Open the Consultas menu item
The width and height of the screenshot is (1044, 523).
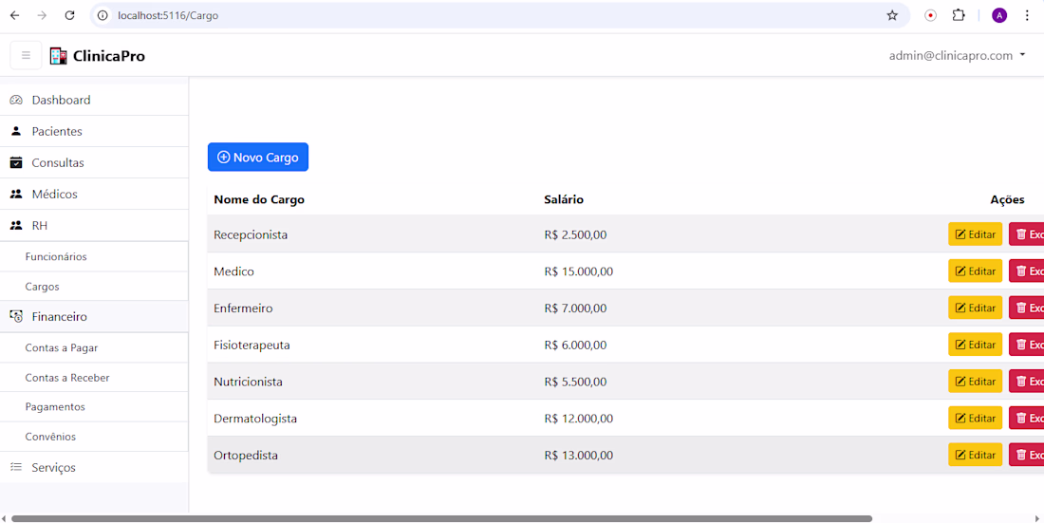(x=94, y=162)
